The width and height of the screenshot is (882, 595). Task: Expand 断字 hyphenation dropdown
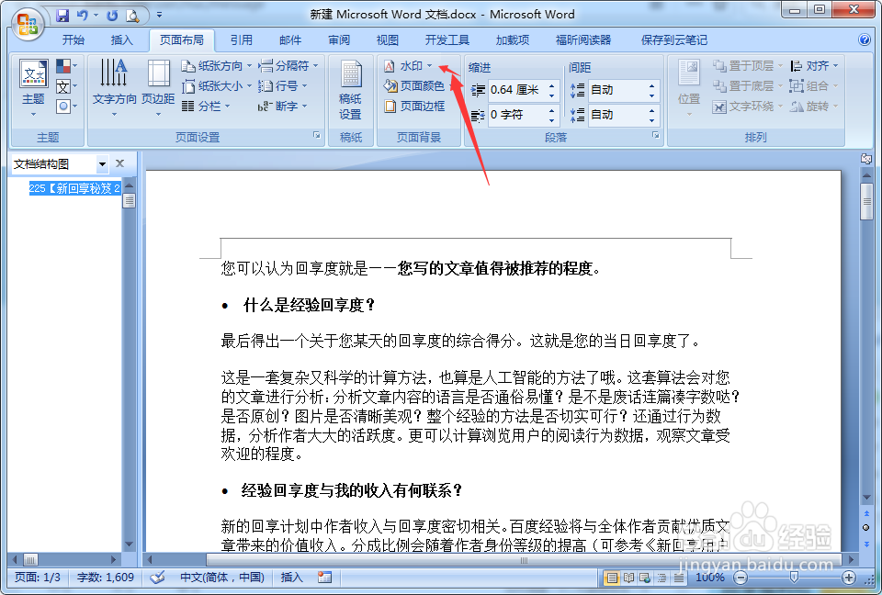click(304, 106)
